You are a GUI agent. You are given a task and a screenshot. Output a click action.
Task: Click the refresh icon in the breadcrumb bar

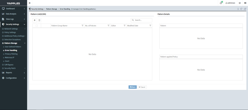click(241, 9)
